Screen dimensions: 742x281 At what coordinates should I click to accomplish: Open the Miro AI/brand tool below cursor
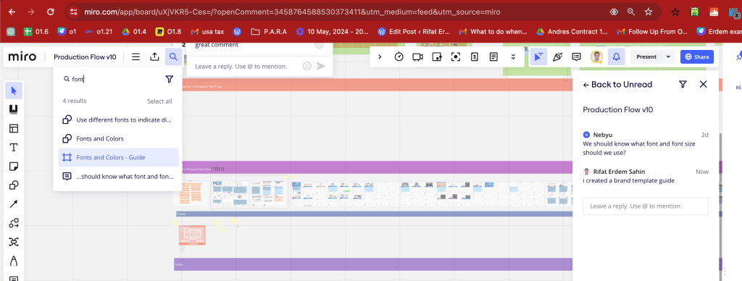(x=14, y=109)
